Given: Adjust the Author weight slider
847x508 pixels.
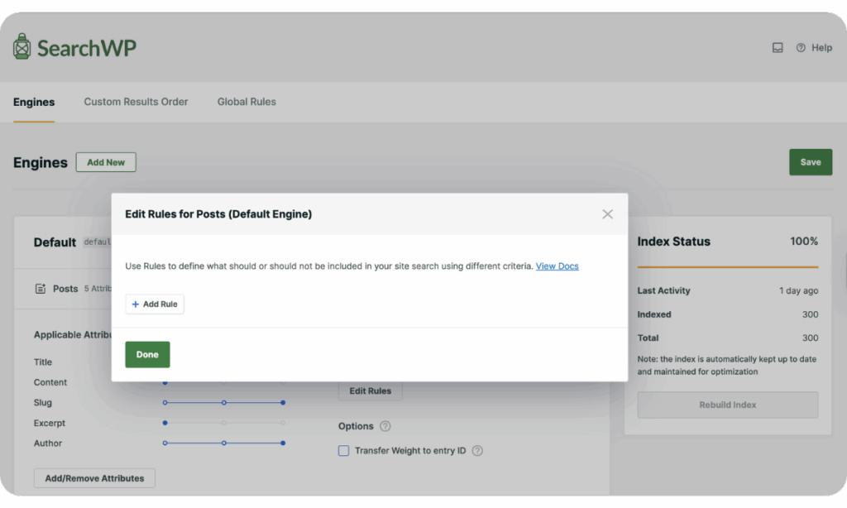Looking at the screenshot, I should coord(223,443).
